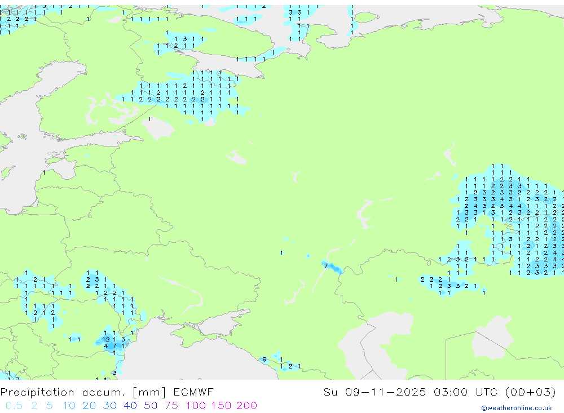Click the weatheronline.co.uk copyright link
The height and width of the screenshot is (413, 564).
[x=517, y=408]
